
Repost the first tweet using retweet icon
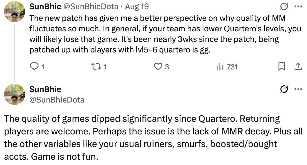pos(96,67)
